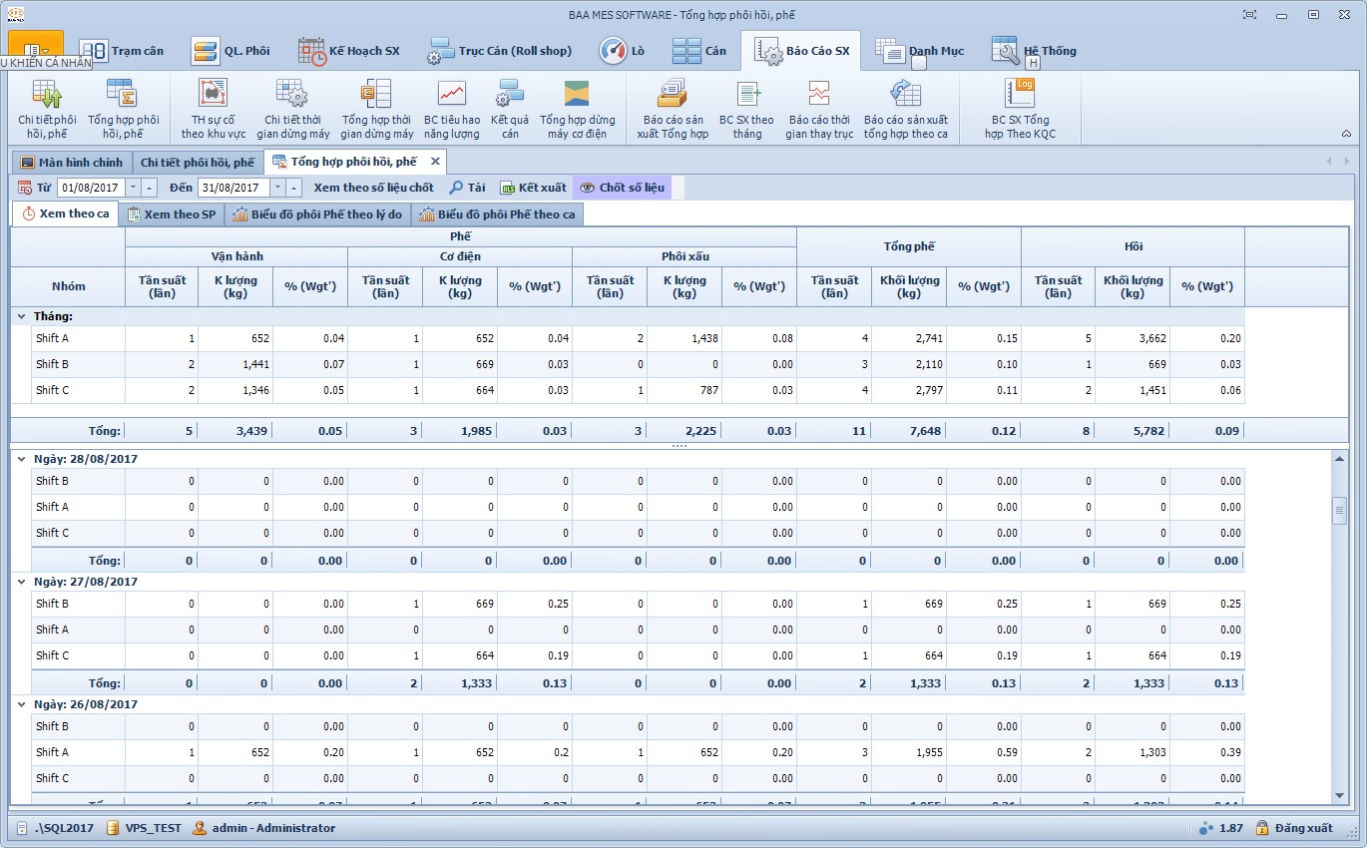
Task: Open BC SX theo tháng report
Action: tap(746, 108)
